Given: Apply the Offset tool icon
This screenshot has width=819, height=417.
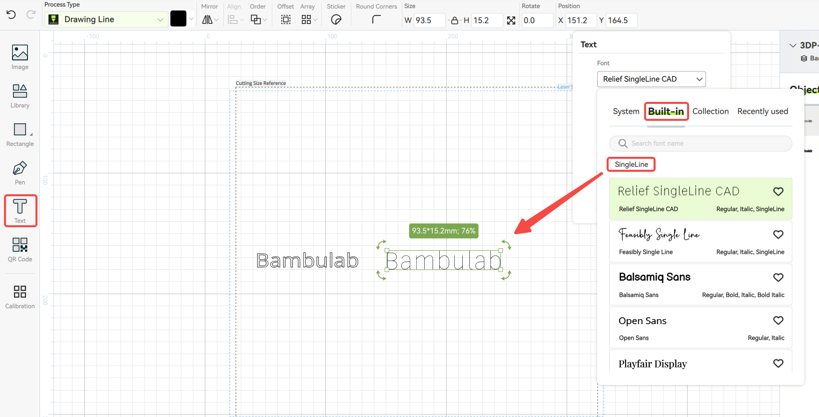Looking at the screenshot, I should [x=286, y=19].
